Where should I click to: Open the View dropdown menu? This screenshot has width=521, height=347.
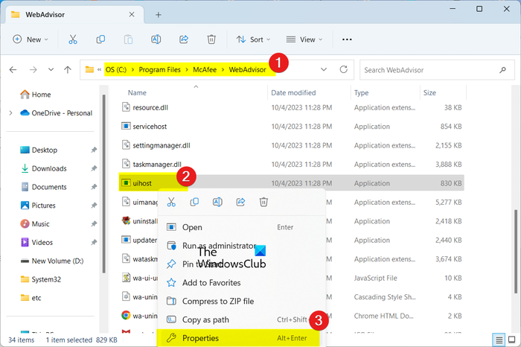305,39
